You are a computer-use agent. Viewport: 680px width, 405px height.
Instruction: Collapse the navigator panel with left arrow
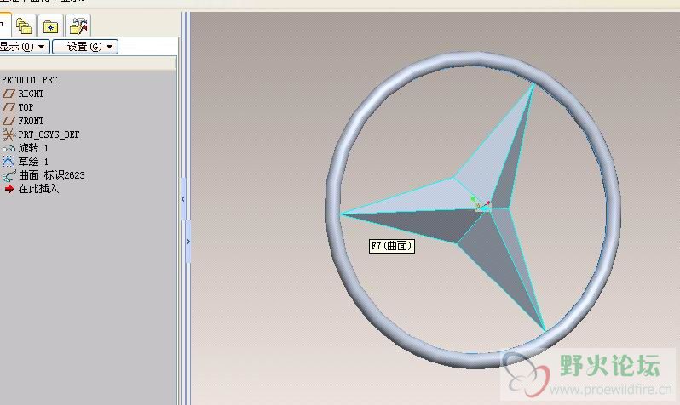coord(183,199)
